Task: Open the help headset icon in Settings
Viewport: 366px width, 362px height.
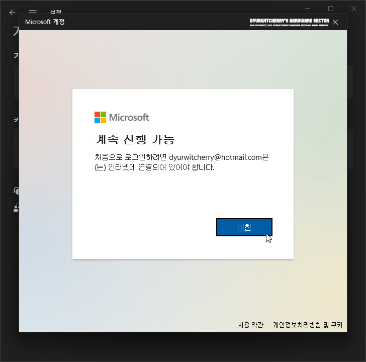Action: coord(16,191)
